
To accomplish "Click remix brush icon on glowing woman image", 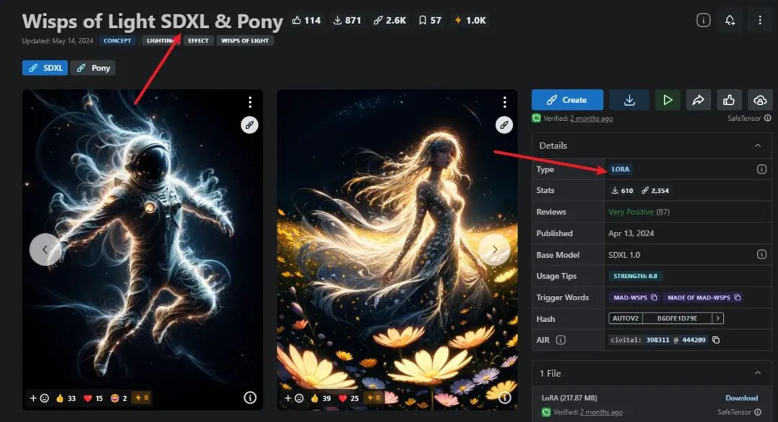I will [x=504, y=125].
